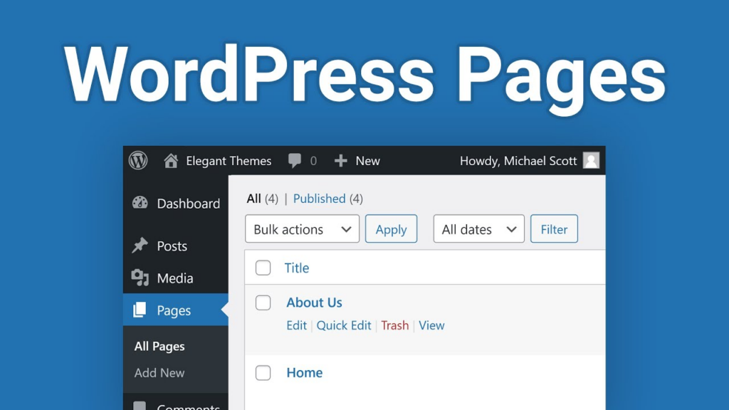Switch to the Published (4) view
Screen dimensions: 729x410
pyautogui.click(x=320, y=199)
